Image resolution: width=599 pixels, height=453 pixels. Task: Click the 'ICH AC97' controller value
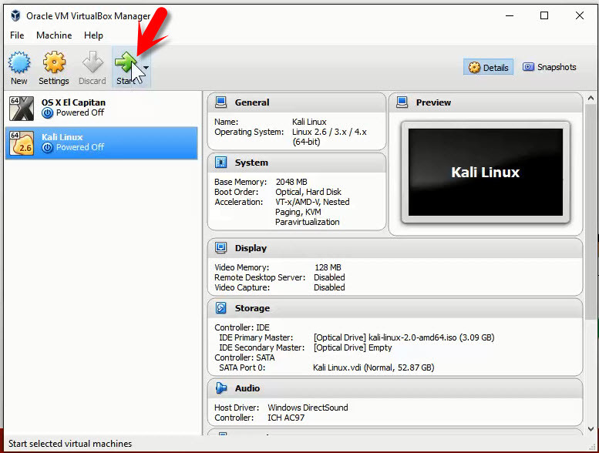click(x=286, y=418)
